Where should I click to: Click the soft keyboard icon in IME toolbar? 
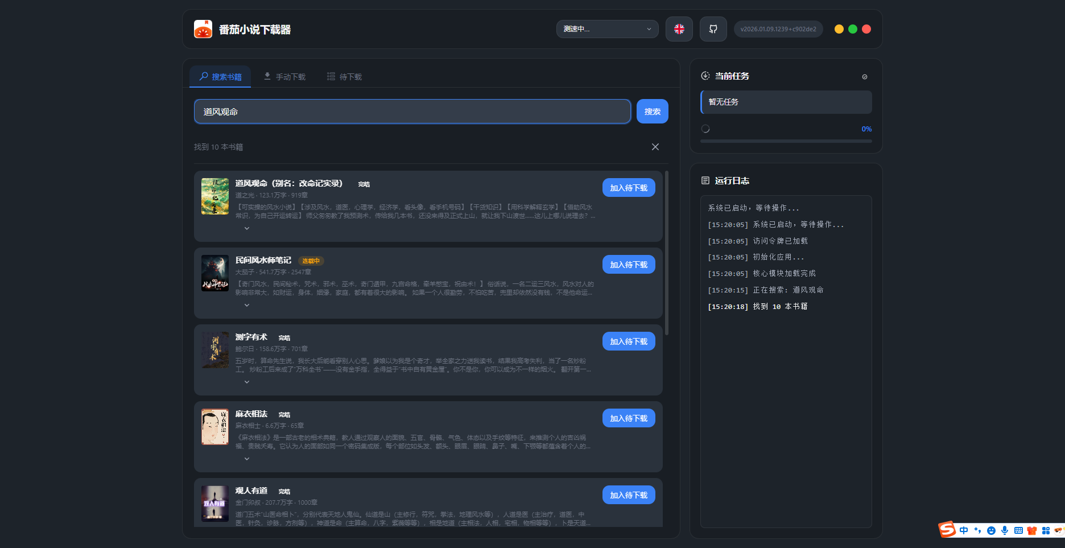coord(1018,530)
